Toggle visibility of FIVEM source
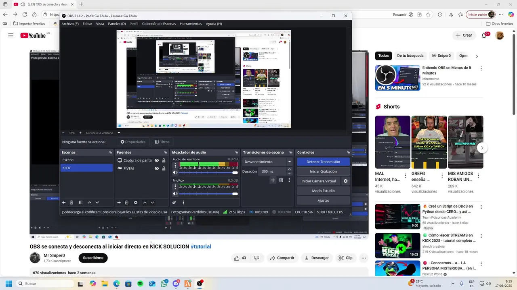This screenshot has height=290, width=517. pyautogui.click(x=157, y=168)
